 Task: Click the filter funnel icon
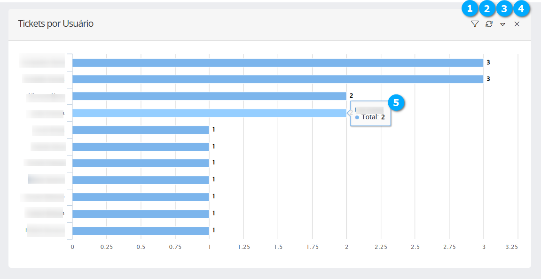coord(474,24)
